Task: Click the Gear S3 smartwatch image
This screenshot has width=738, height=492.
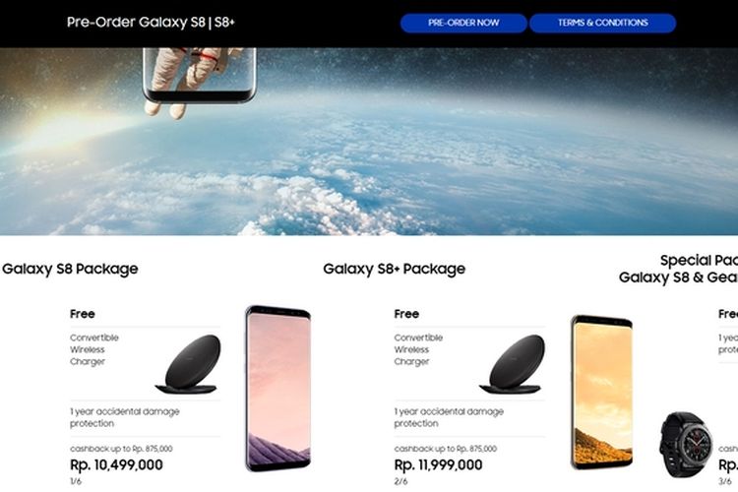Action: coord(686,444)
